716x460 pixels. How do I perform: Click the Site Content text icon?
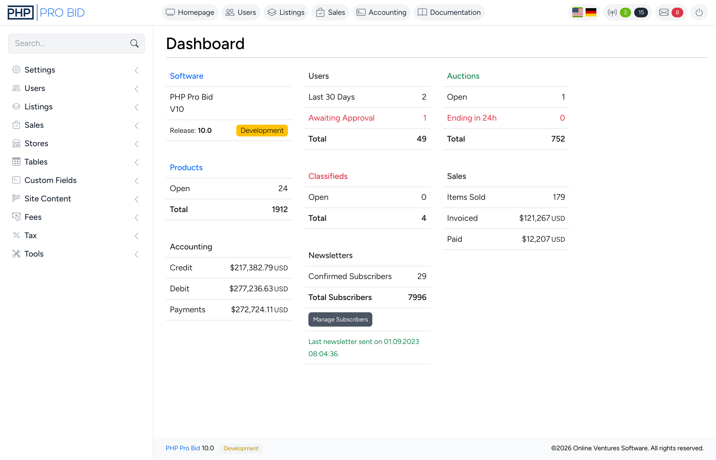tap(16, 198)
